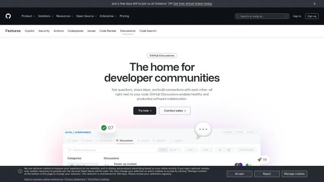
Task: Go to the Issues feature tab
Action: [x=92, y=31]
